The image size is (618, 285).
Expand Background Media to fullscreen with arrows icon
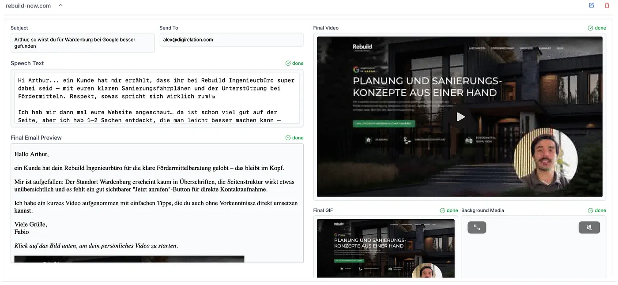pyautogui.click(x=477, y=228)
